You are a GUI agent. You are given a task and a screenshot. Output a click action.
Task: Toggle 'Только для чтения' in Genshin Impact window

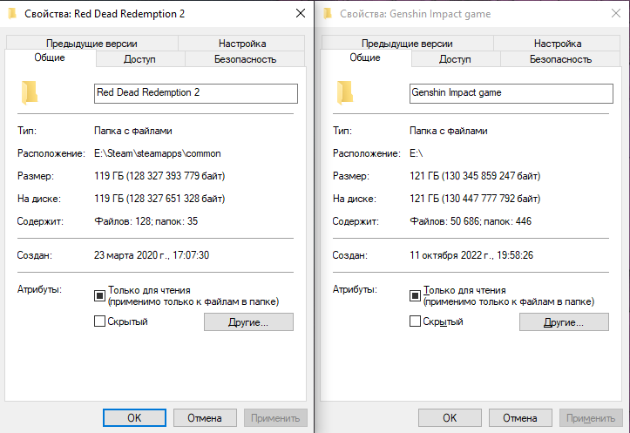[415, 295]
